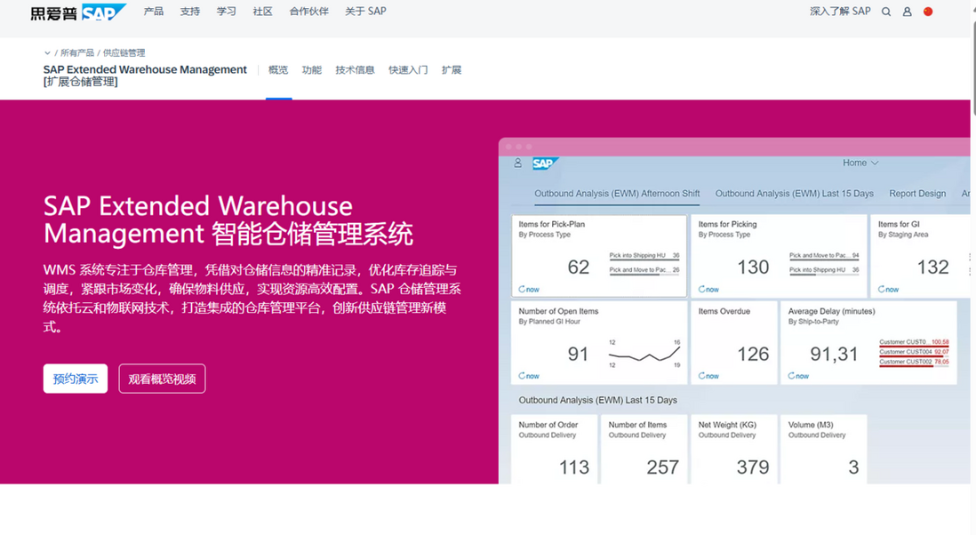
Task: Click the Outbound Analysis (EWM) Last 15 Days section heading
Action: tap(597, 400)
